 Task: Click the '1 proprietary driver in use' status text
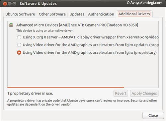coord(30,93)
